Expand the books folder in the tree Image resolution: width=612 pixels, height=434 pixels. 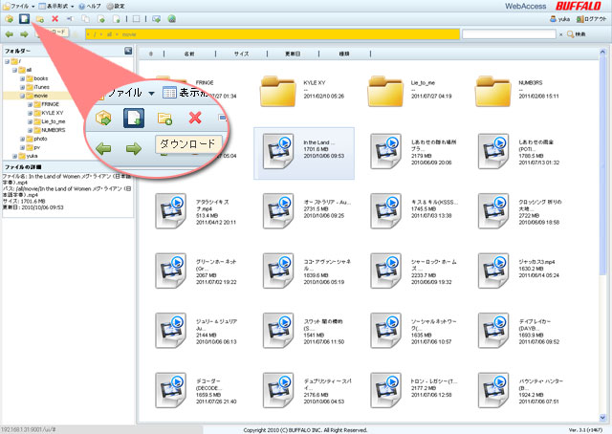[23, 78]
